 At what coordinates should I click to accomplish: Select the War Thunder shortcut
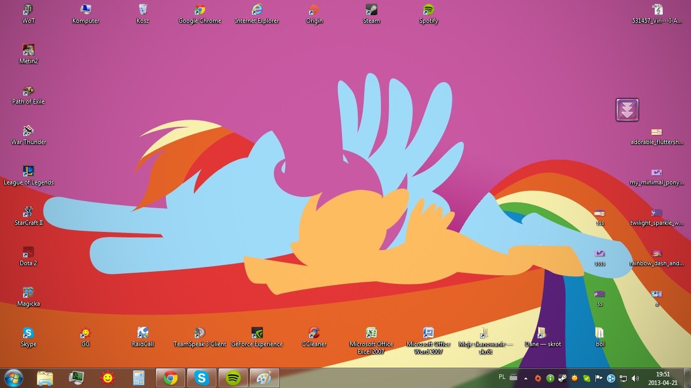(28, 135)
